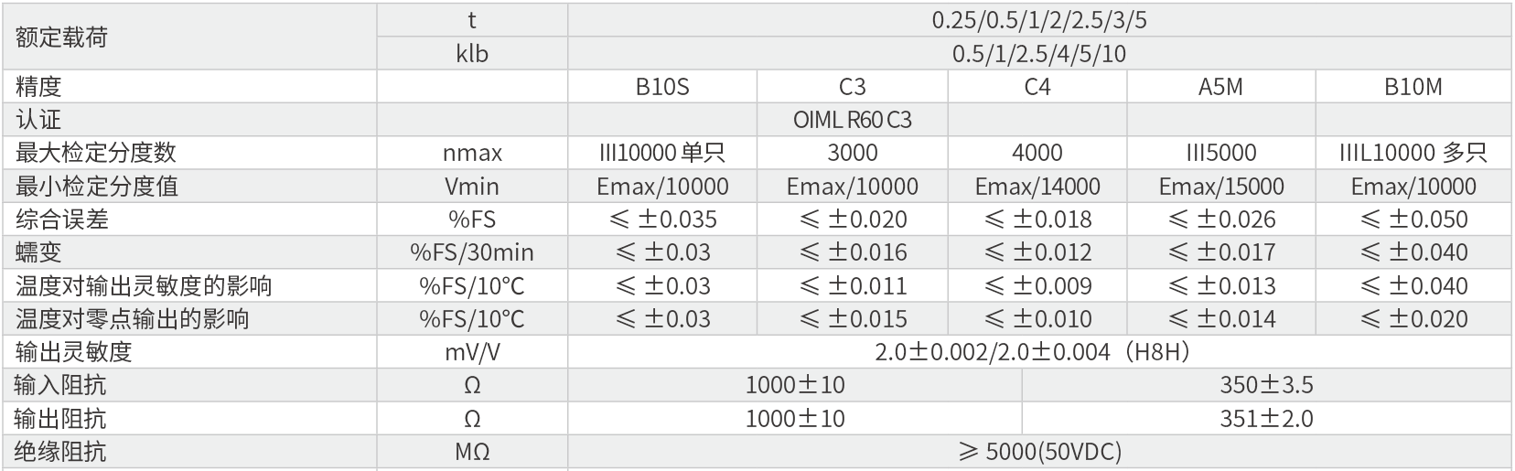Image resolution: width=1515 pixels, height=471 pixels.
Task: Click the ±0.009 temperature sensitivity value
Action: (x=1037, y=286)
